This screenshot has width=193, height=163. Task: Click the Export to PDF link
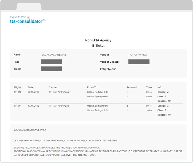pyautogui.click(x=18, y=17)
